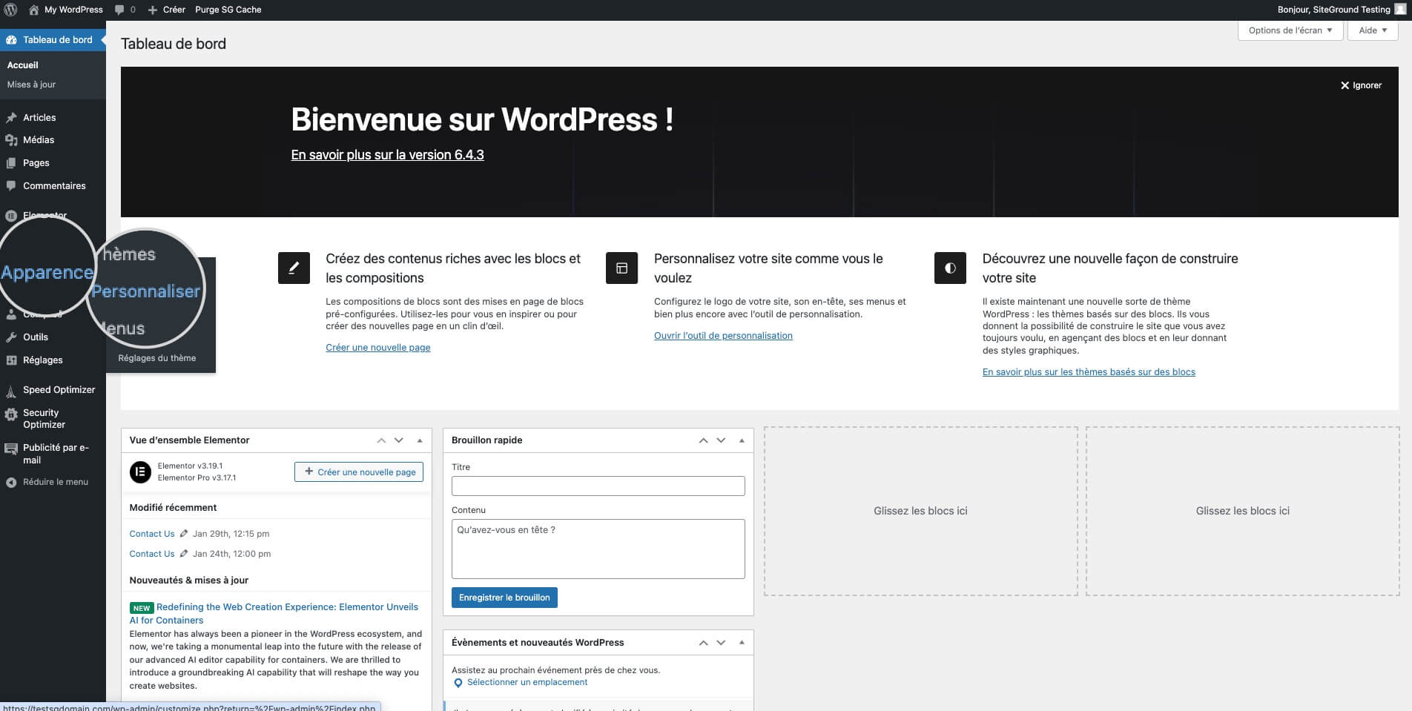Follow the Créer une nouvelle page link
The height and width of the screenshot is (711, 1412).
378,347
